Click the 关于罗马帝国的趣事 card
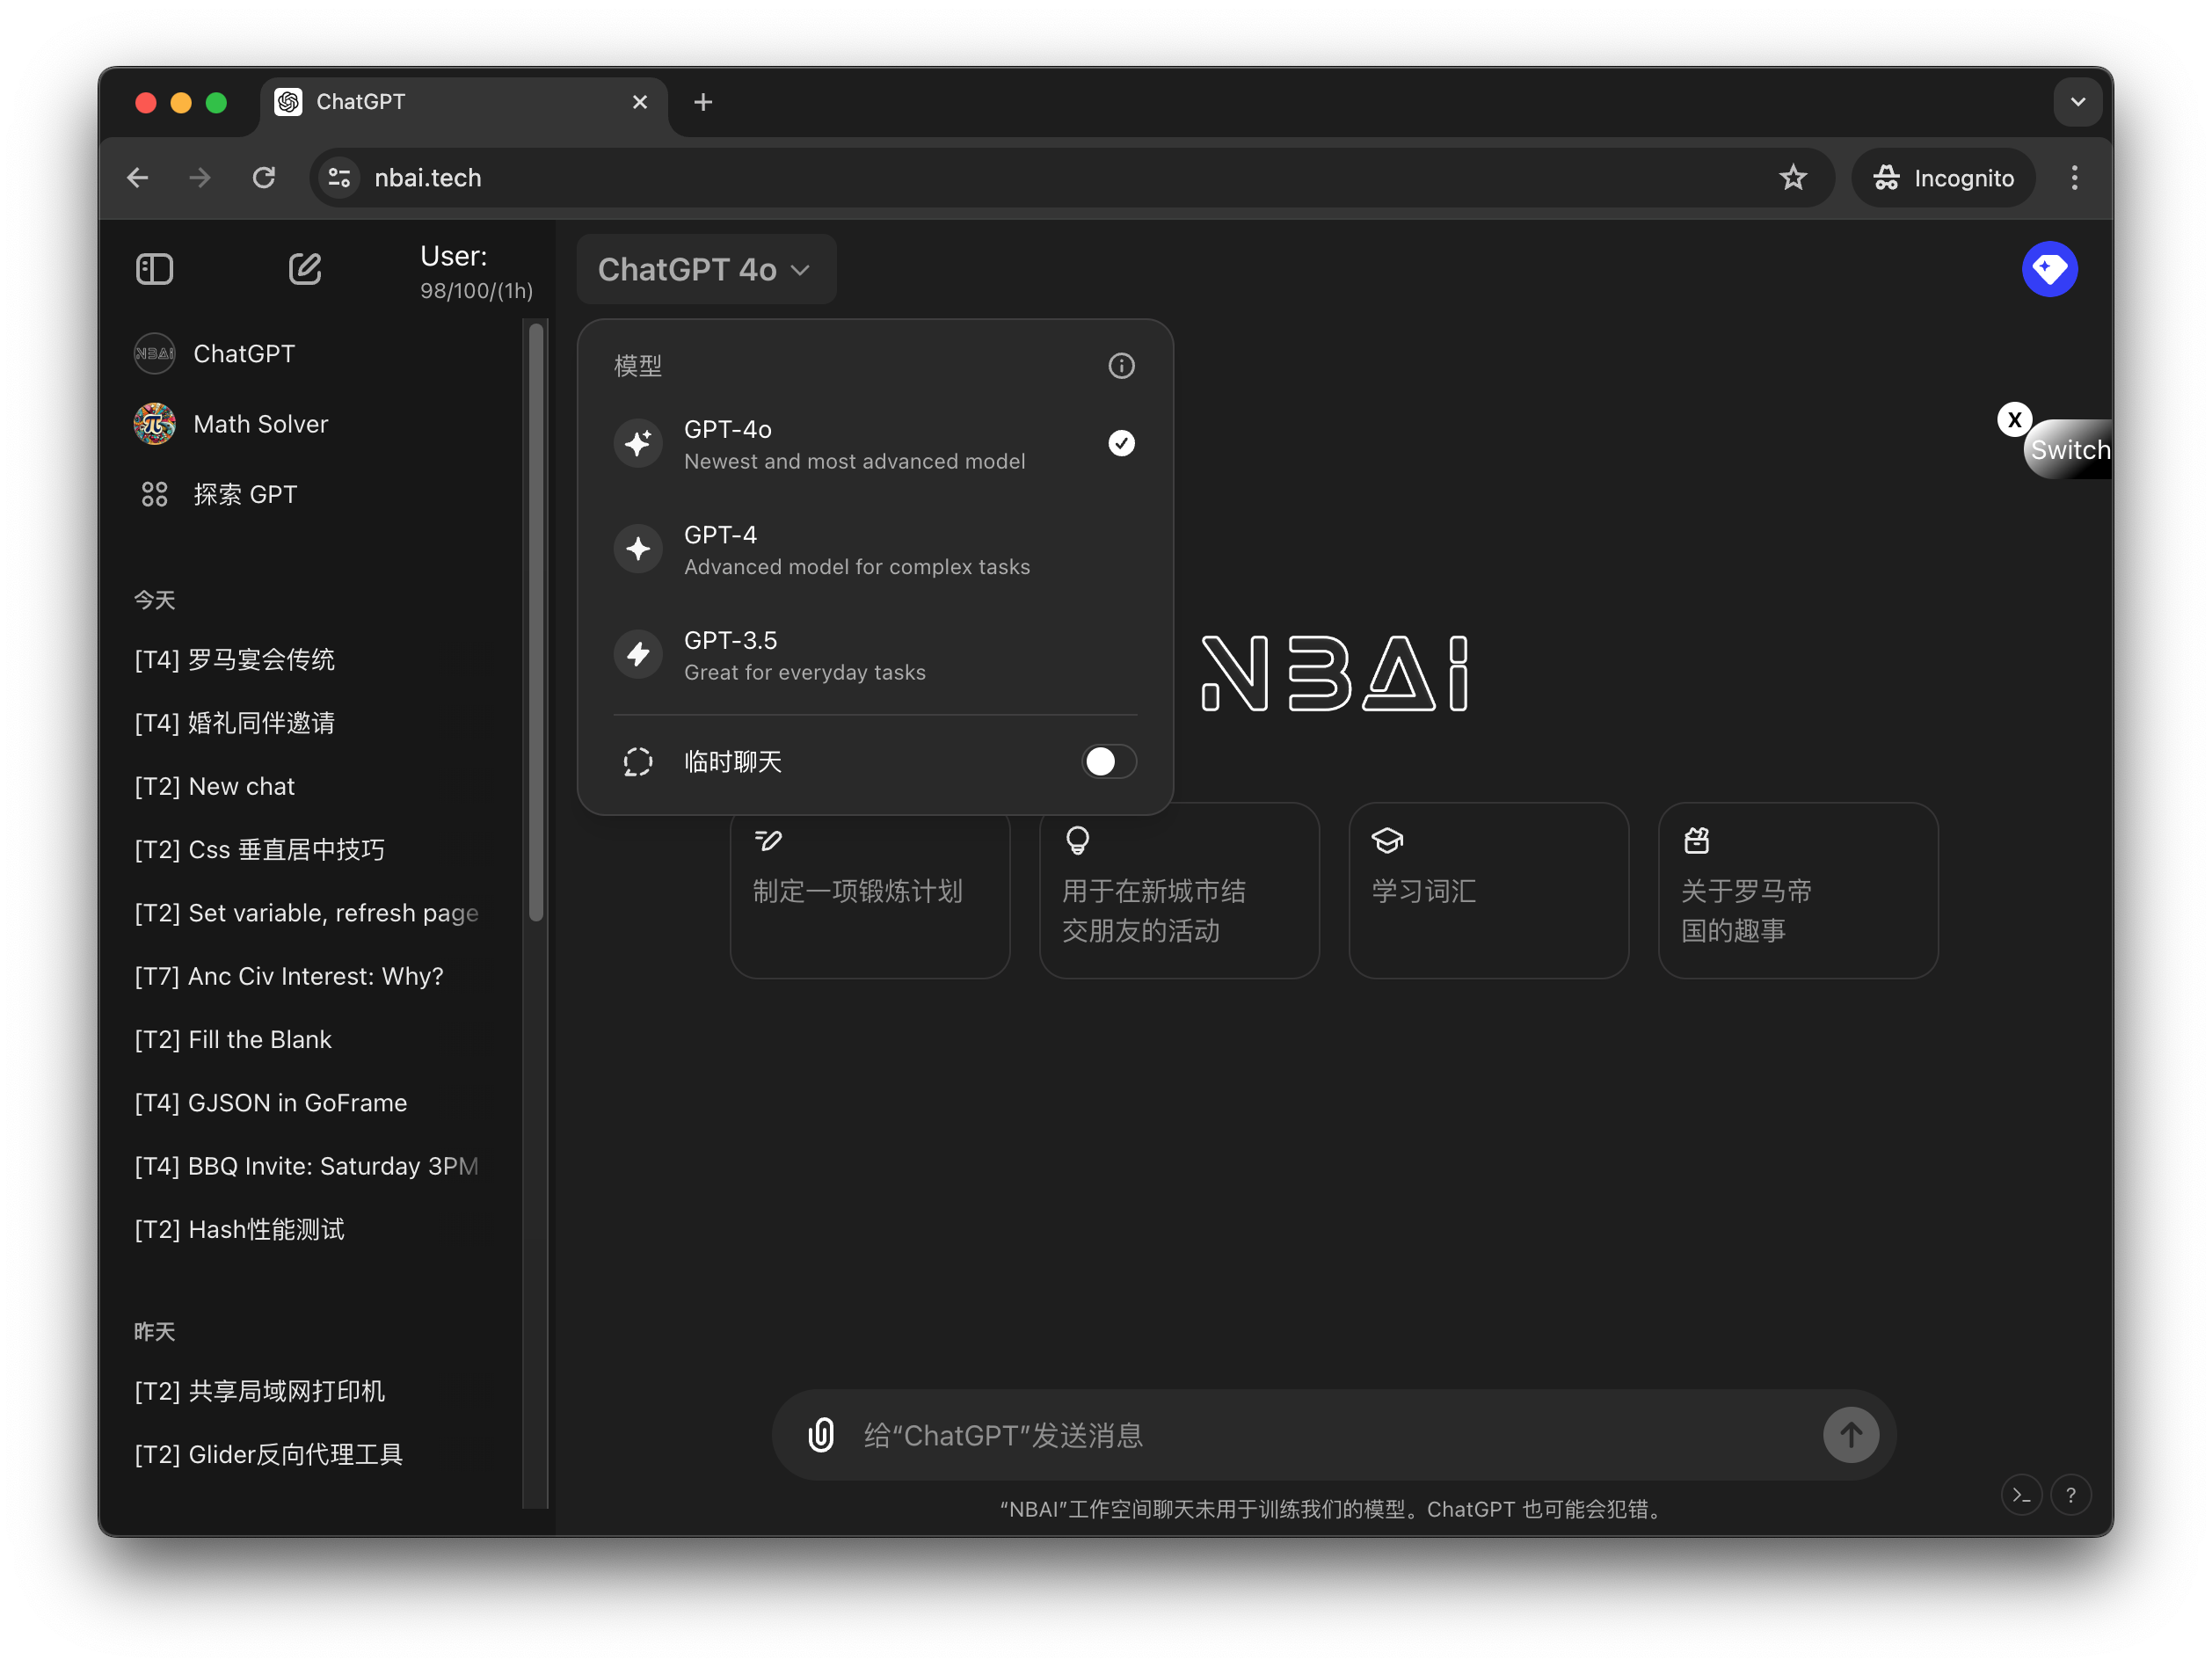This screenshot has height=1667, width=2212. point(1797,891)
